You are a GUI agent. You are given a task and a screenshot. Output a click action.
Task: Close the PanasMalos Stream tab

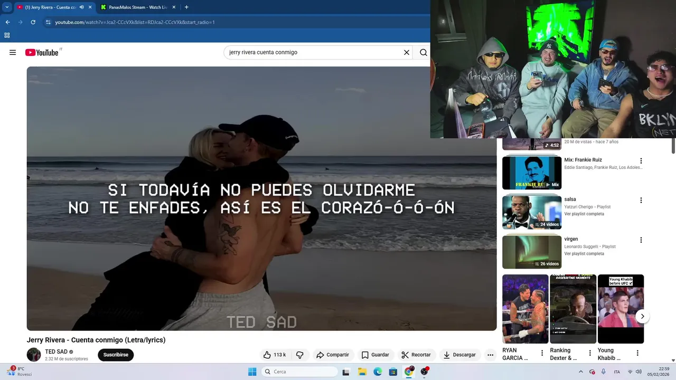174,7
